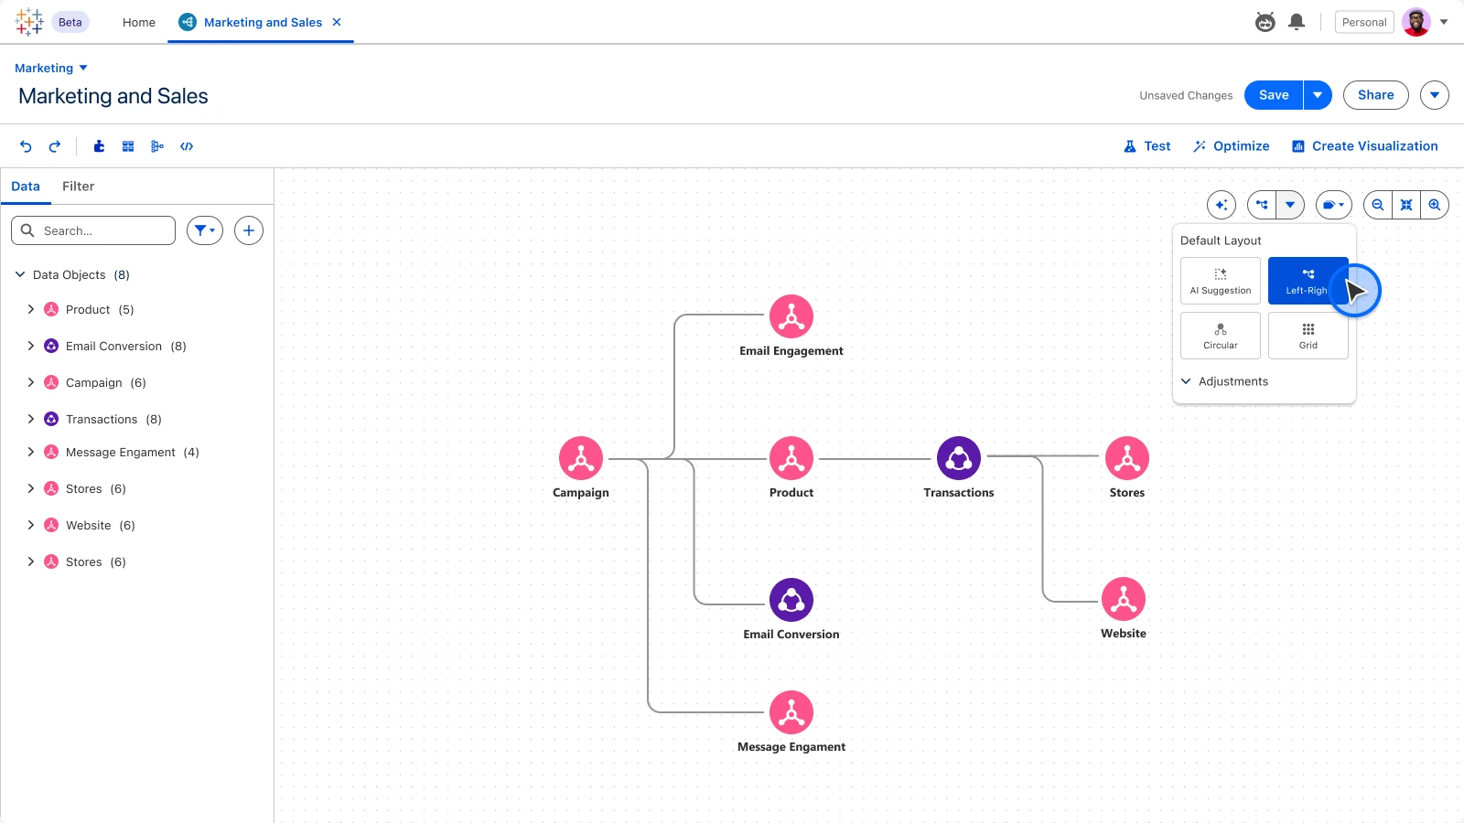Click the Save button
1464x823 pixels.
coord(1274,95)
